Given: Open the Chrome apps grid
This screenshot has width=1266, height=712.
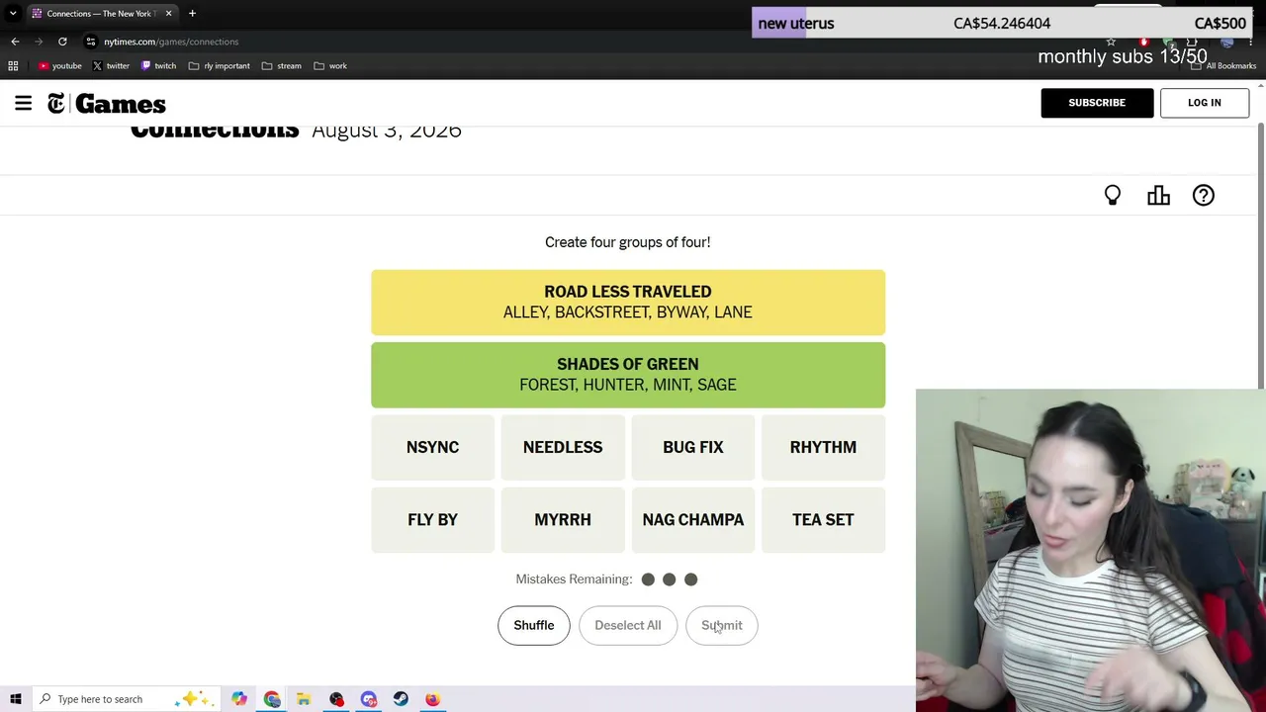Looking at the screenshot, I should (x=13, y=66).
